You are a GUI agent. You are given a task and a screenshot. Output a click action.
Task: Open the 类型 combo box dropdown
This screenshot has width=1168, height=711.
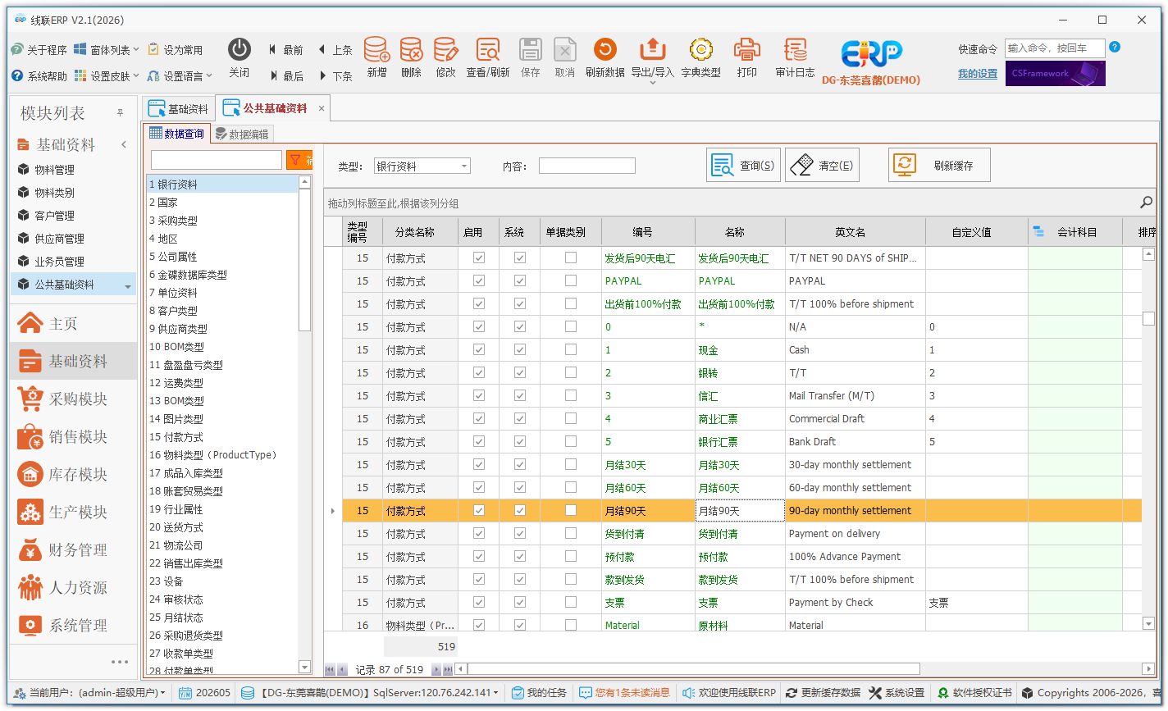(x=464, y=166)
